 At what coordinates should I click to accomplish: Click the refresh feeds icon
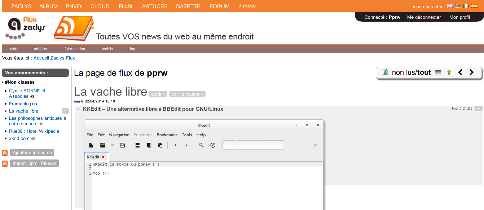coord(385,72)
